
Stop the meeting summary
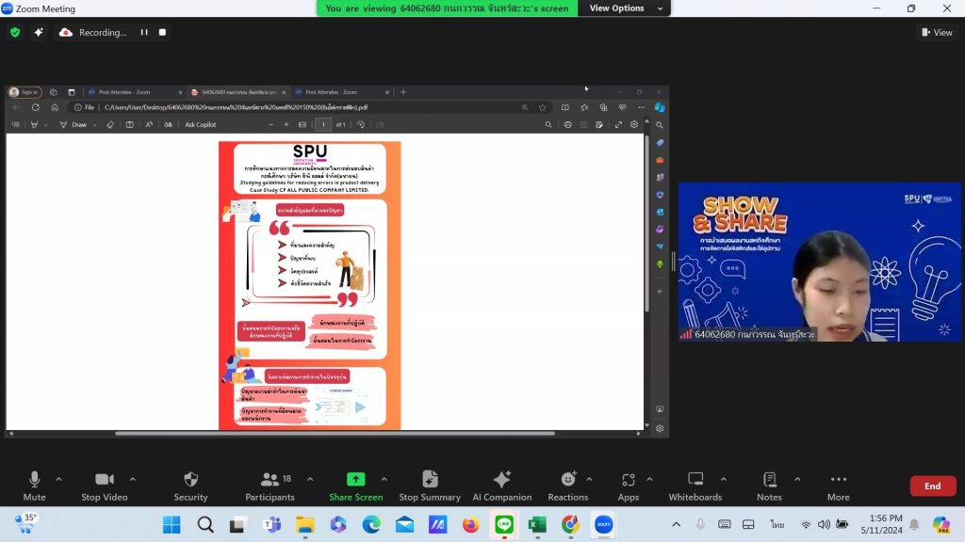pos(430,486)
